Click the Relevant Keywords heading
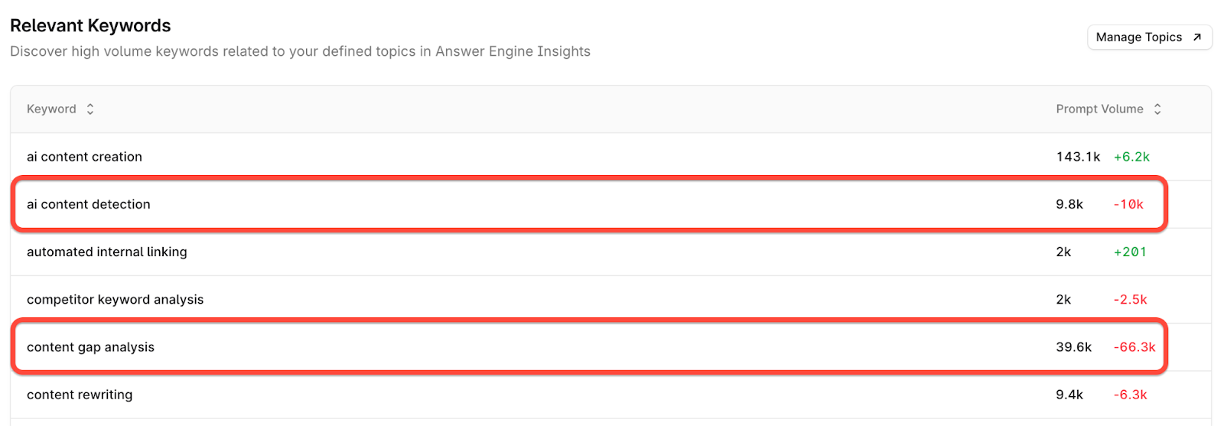Viewport: 1224px width, 426px height. 90,26
